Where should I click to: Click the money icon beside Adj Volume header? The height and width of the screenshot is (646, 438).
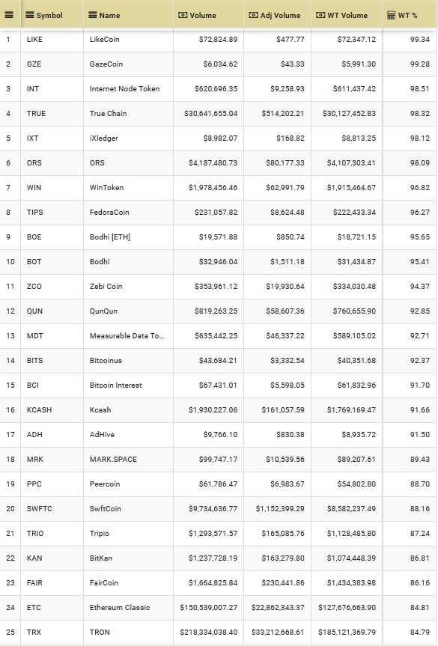pos(253,15)
